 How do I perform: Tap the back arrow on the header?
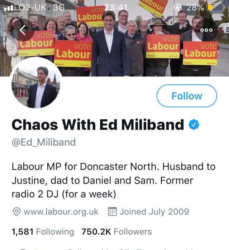(23, 30)
